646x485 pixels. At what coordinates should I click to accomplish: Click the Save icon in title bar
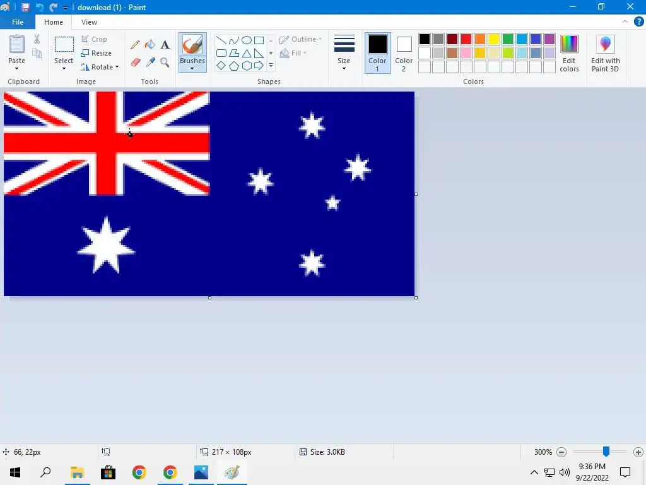click(25, 8)
